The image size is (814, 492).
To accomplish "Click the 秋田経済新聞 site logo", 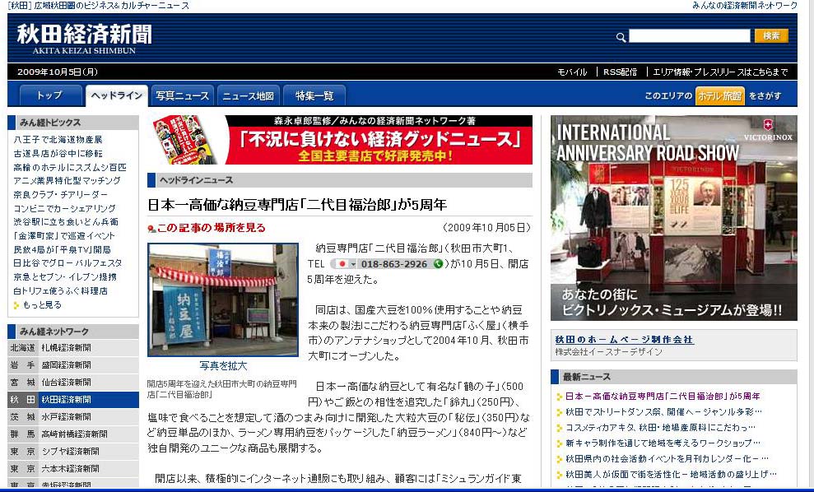I will coord(85,39).
